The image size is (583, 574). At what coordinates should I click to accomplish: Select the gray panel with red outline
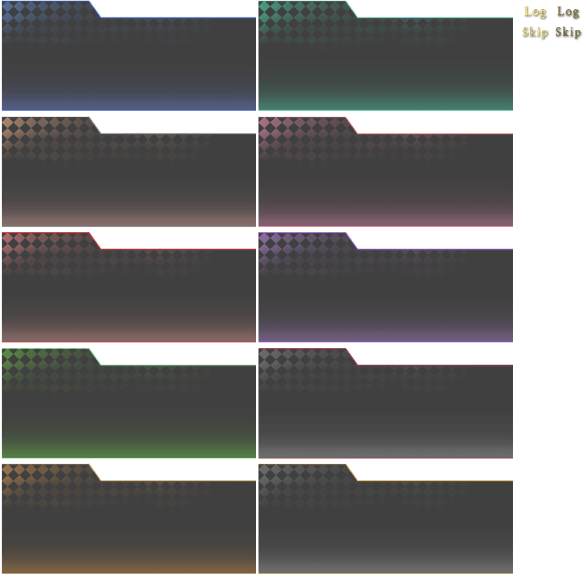click(385, 403)
